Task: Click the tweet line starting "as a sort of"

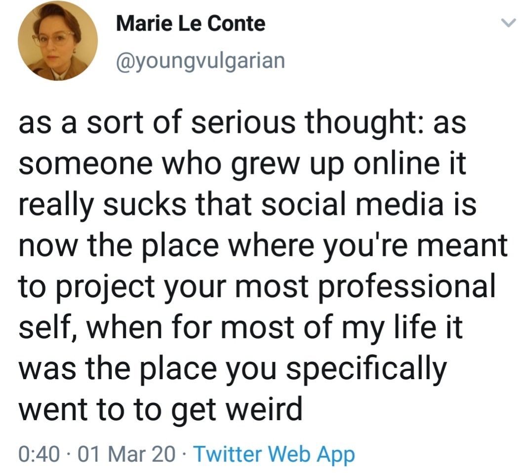Action: pyautogui.click(x=242, y=122)
